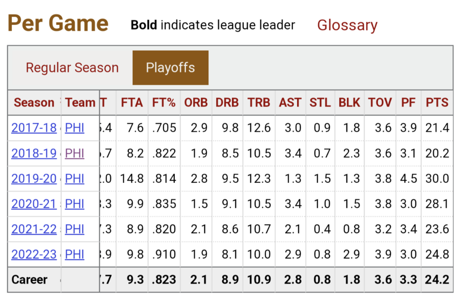Sort table by Team column header
Viewport: 460px width, 304px height.
click(80, 103)
